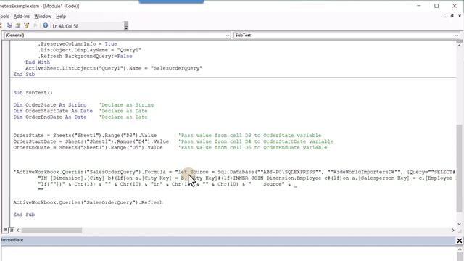Image resolution: width=464 pixels, height=261 pixels.
Task: Open the SubTest procedure dropdown
Action: click(x=347, y=36)
